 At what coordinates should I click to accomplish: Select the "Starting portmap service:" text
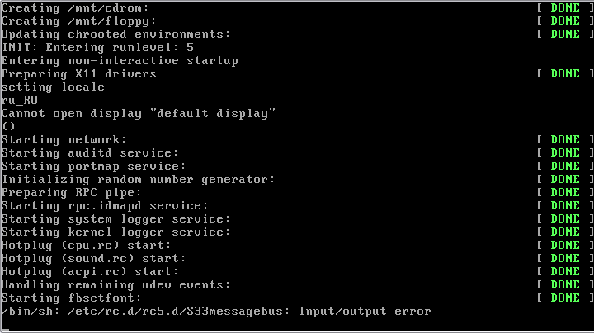pos(93,166)
